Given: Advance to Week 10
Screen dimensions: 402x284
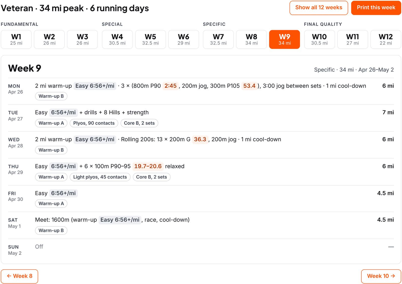Looking at the screenshot, I should (x=381, y=276).
